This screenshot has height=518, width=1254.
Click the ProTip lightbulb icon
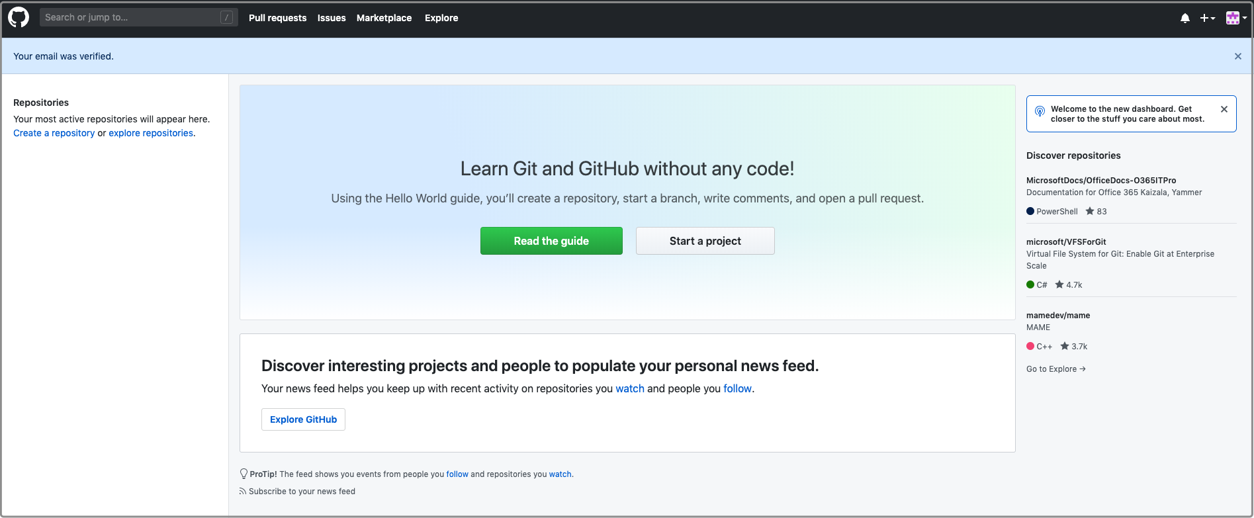244,474
